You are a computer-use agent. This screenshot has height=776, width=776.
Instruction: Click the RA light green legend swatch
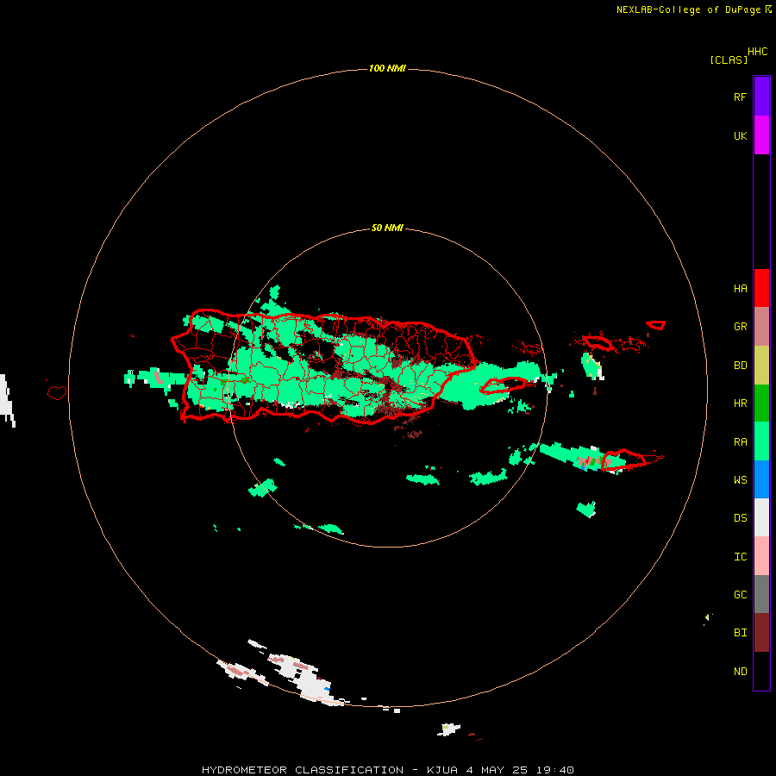click(x=761, y=441)
